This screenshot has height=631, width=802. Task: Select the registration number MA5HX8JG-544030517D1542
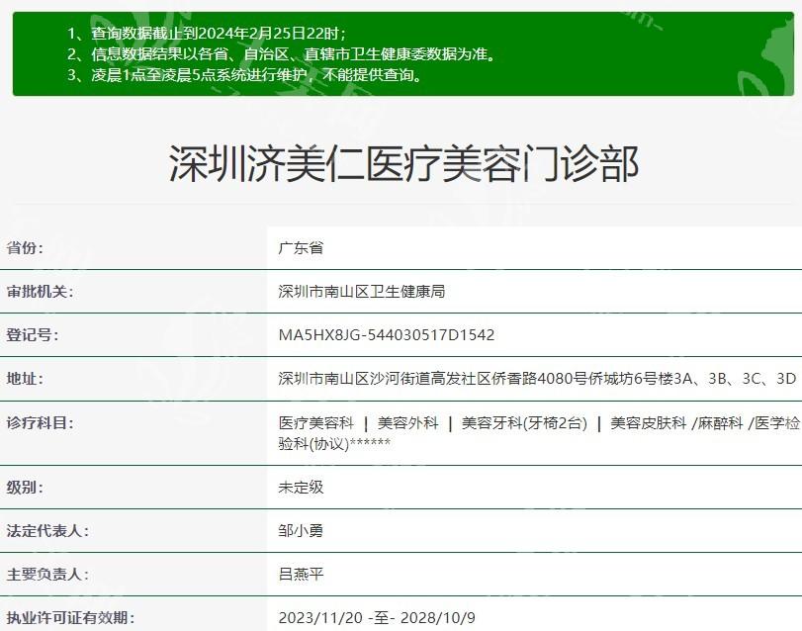(387, 335)
